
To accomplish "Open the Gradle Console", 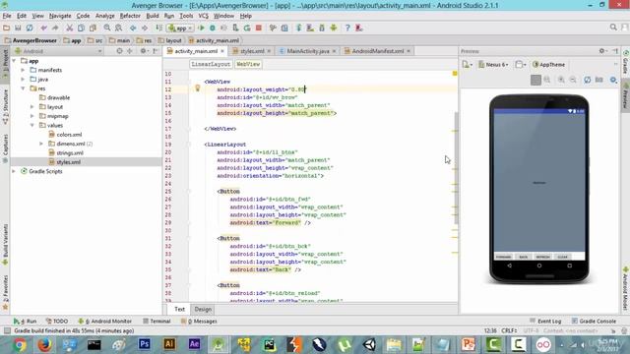I will pyautogui.click(x=594, y=322).
